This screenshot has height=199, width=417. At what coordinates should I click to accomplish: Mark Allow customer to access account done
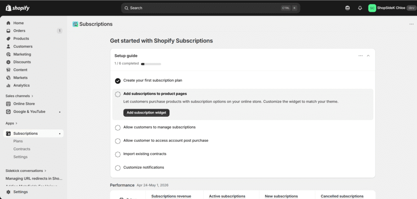[x=118, y=141]
